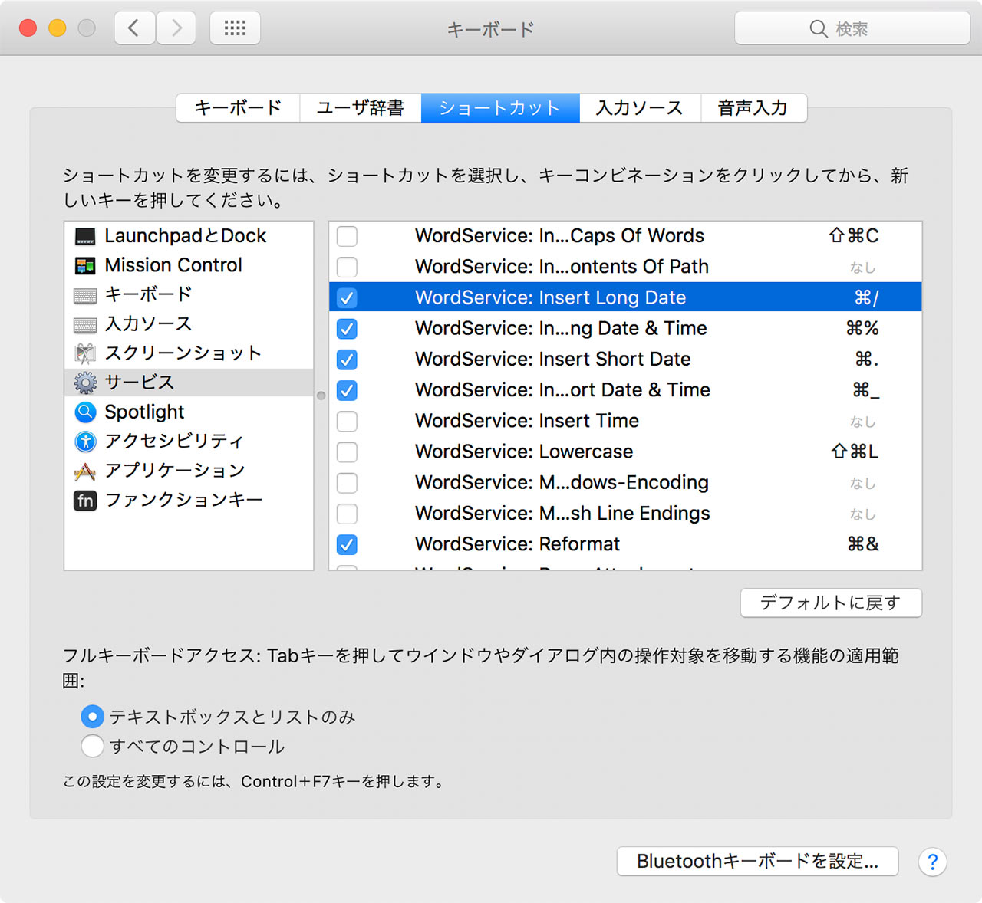The width and height of the screenshot is (982, 903).
Task: Click ⌘& shortcut for Reformat
Action: point(863,544)
